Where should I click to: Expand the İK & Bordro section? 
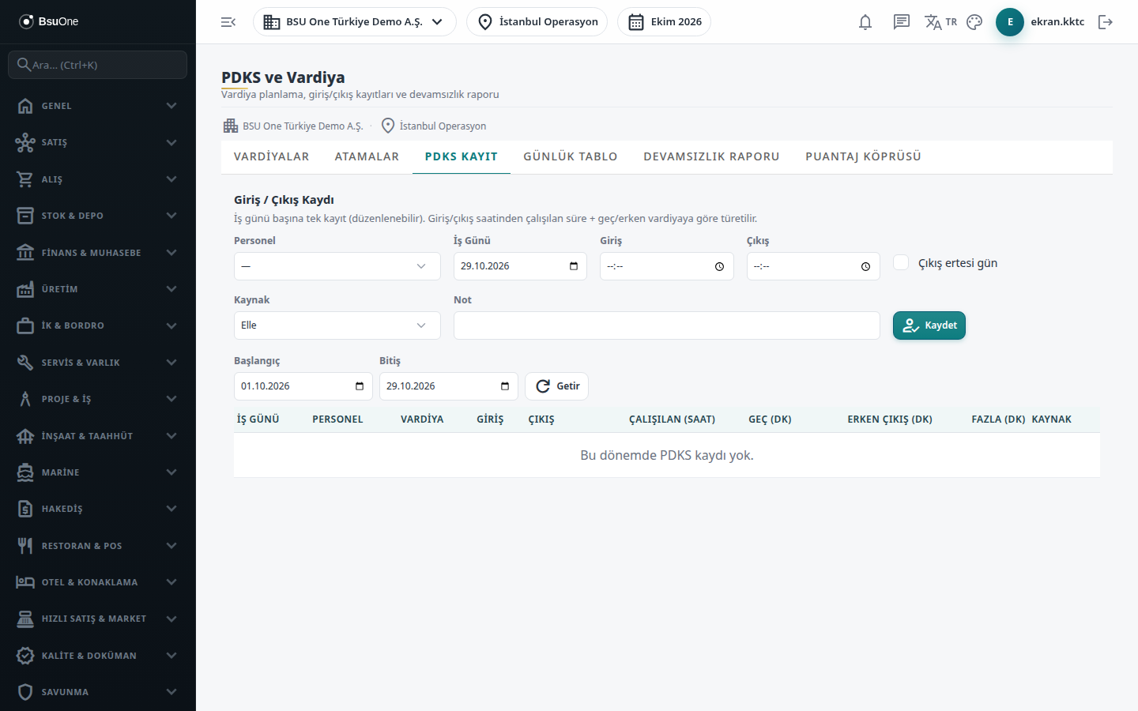[x=98, y=325]
